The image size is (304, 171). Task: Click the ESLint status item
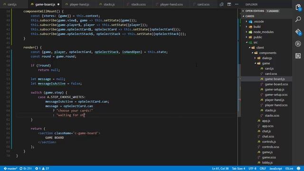[289, 169]
